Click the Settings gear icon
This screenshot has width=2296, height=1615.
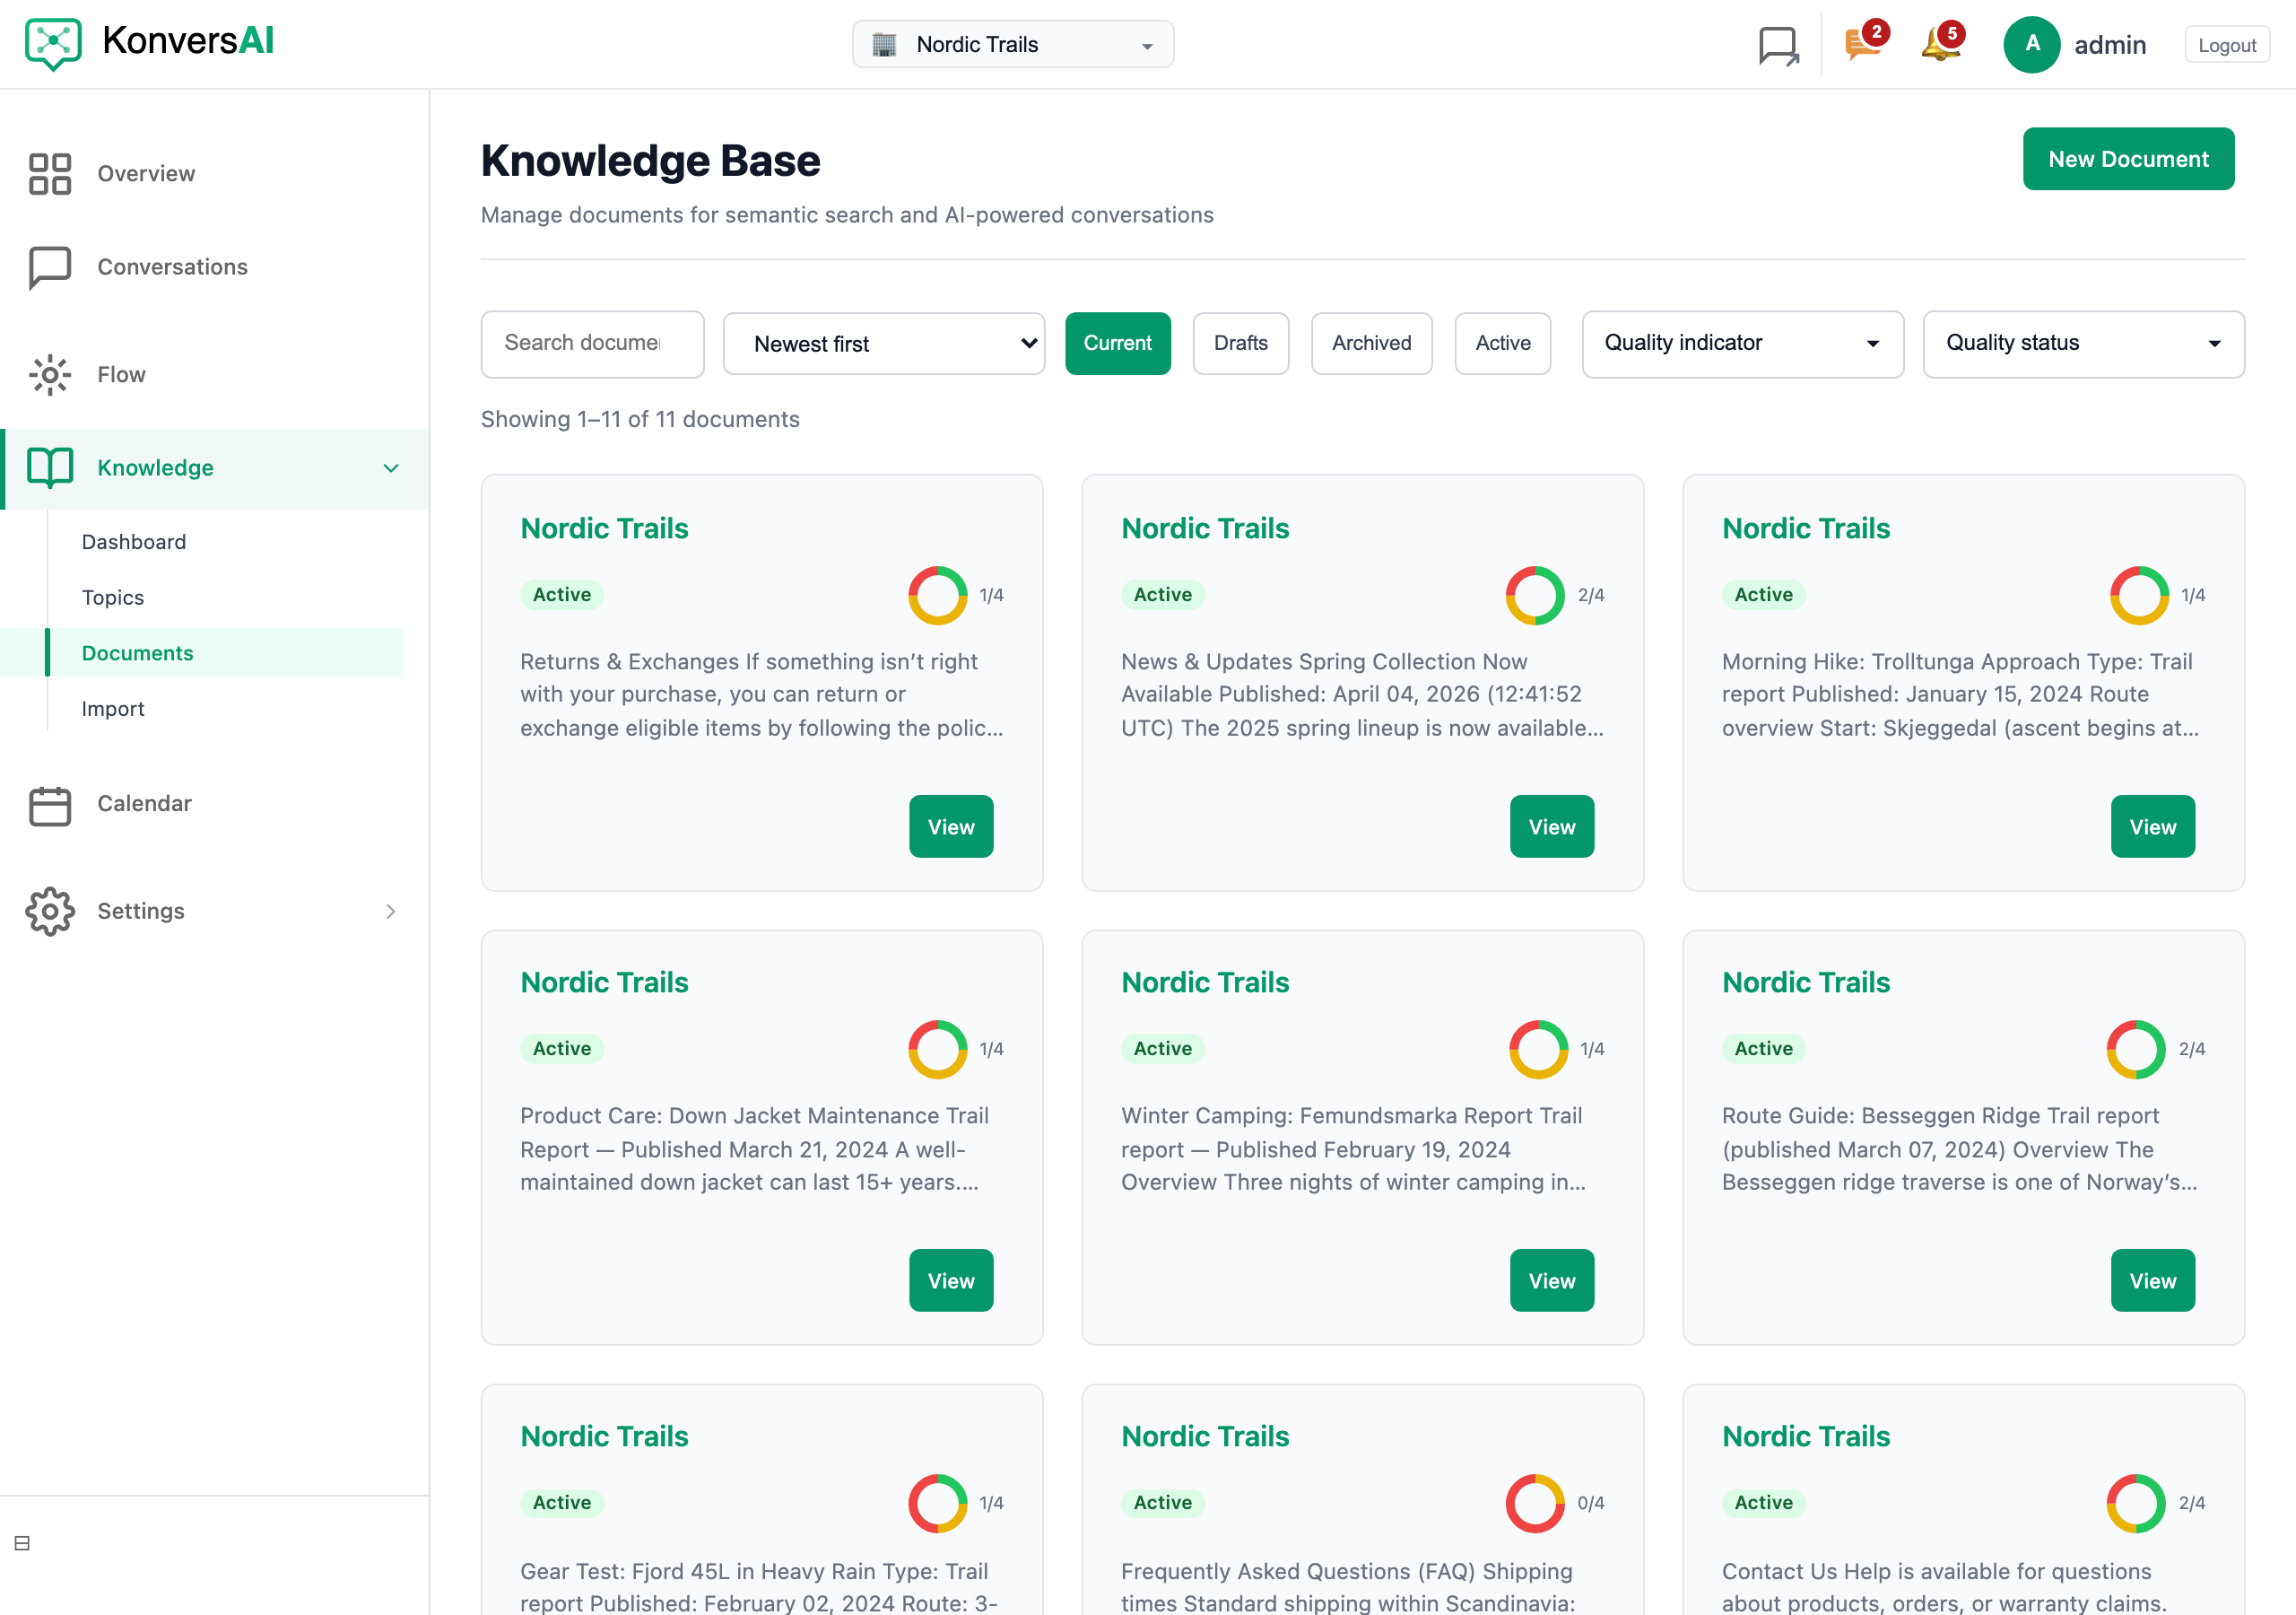(x=50, y=911)
